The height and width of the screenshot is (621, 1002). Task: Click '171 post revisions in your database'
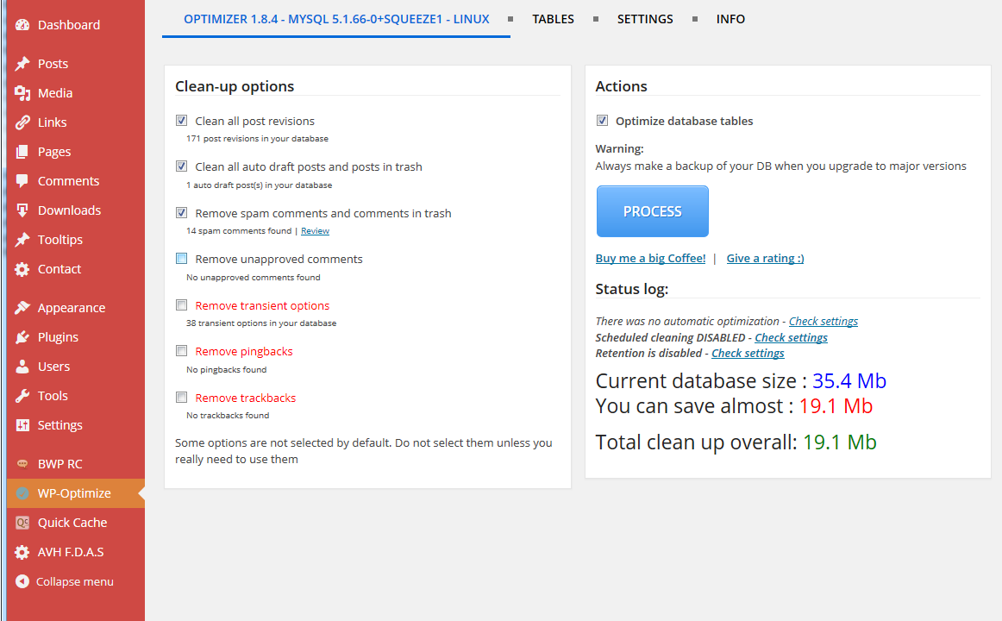click(257, 139)
